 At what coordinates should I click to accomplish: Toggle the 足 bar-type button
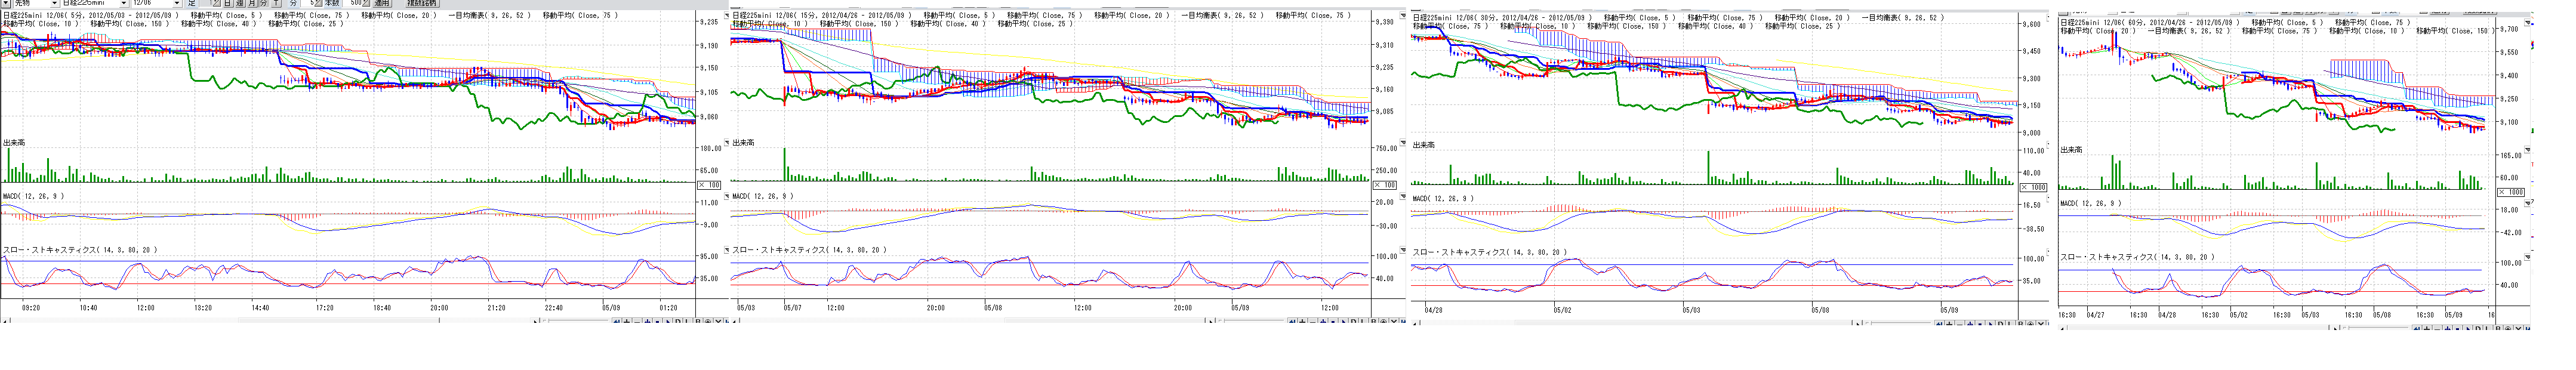(193, 4)
